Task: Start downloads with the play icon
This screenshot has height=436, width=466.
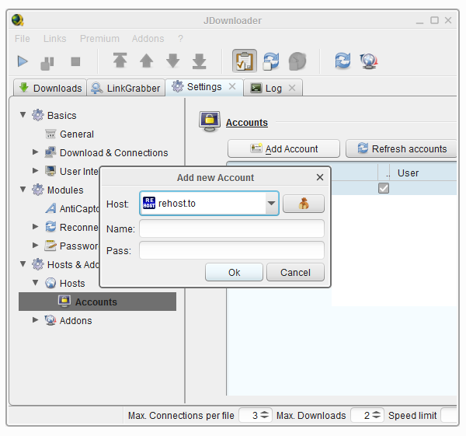Action: click(x=23, y=61)
